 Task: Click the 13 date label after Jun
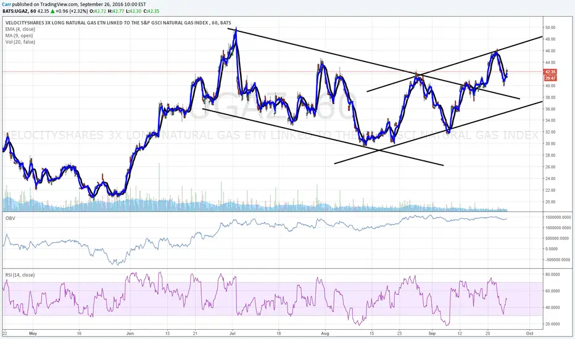pos(167,333)
